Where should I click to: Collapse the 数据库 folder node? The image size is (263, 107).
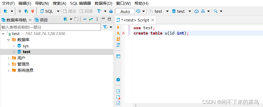point(8,40)
